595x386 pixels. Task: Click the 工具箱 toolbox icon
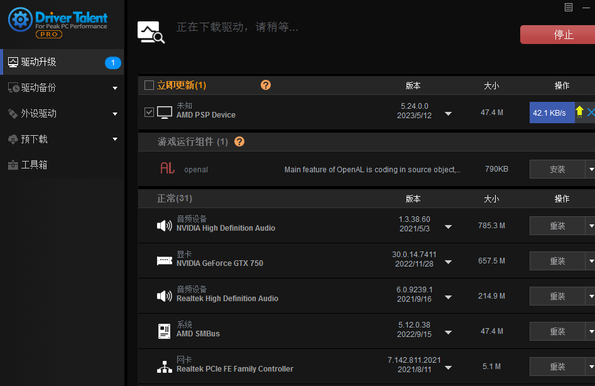coord(13,165)
